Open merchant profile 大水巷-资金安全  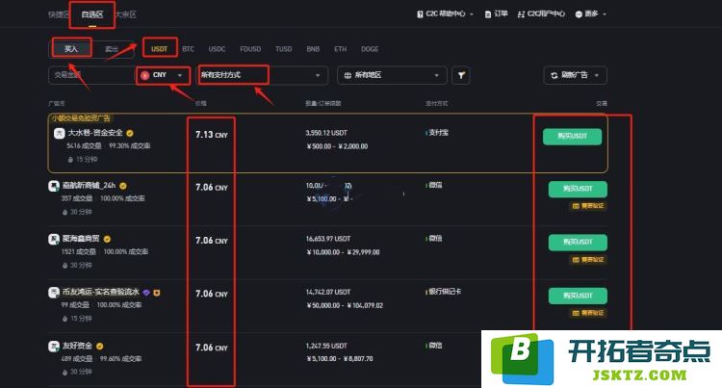[x=95, y=133]
